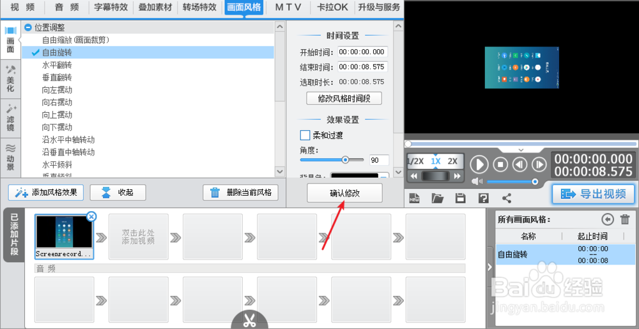Viewport: 639px width, 329px height.
Task: Enable the 柔和过渡 checkbox
Action: coord(305,135)
